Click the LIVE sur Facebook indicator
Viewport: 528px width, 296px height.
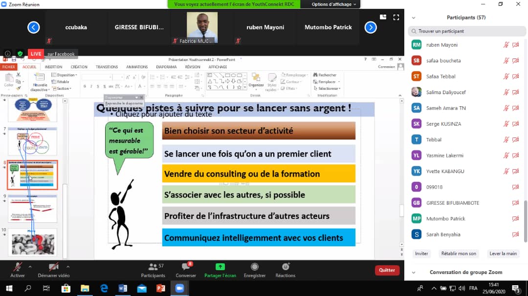point(52,54)
